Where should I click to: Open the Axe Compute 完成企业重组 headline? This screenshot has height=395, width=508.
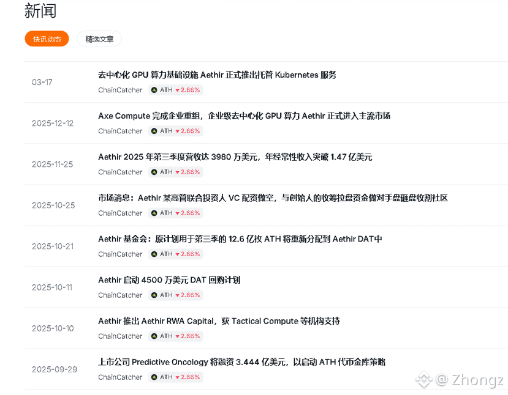pyautogui.click(x=244, y=116)
